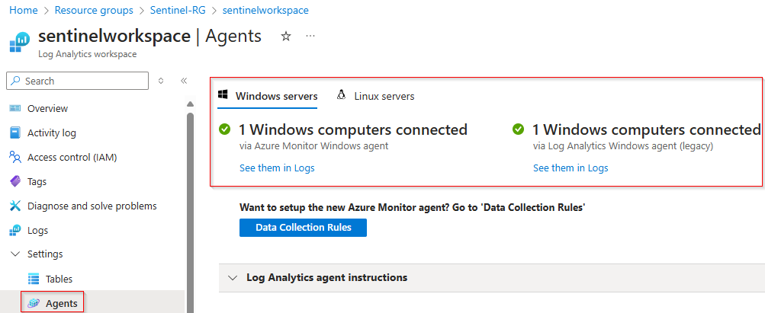See Azure Monitor agent computers in Logs
This screenshot has width=765, height=313.
pos(277,168)
